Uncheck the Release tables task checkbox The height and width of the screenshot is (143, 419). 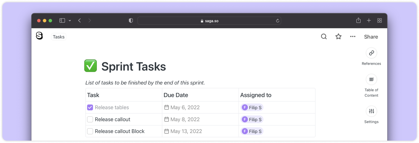pyautogui.click(x=90, y=108)
